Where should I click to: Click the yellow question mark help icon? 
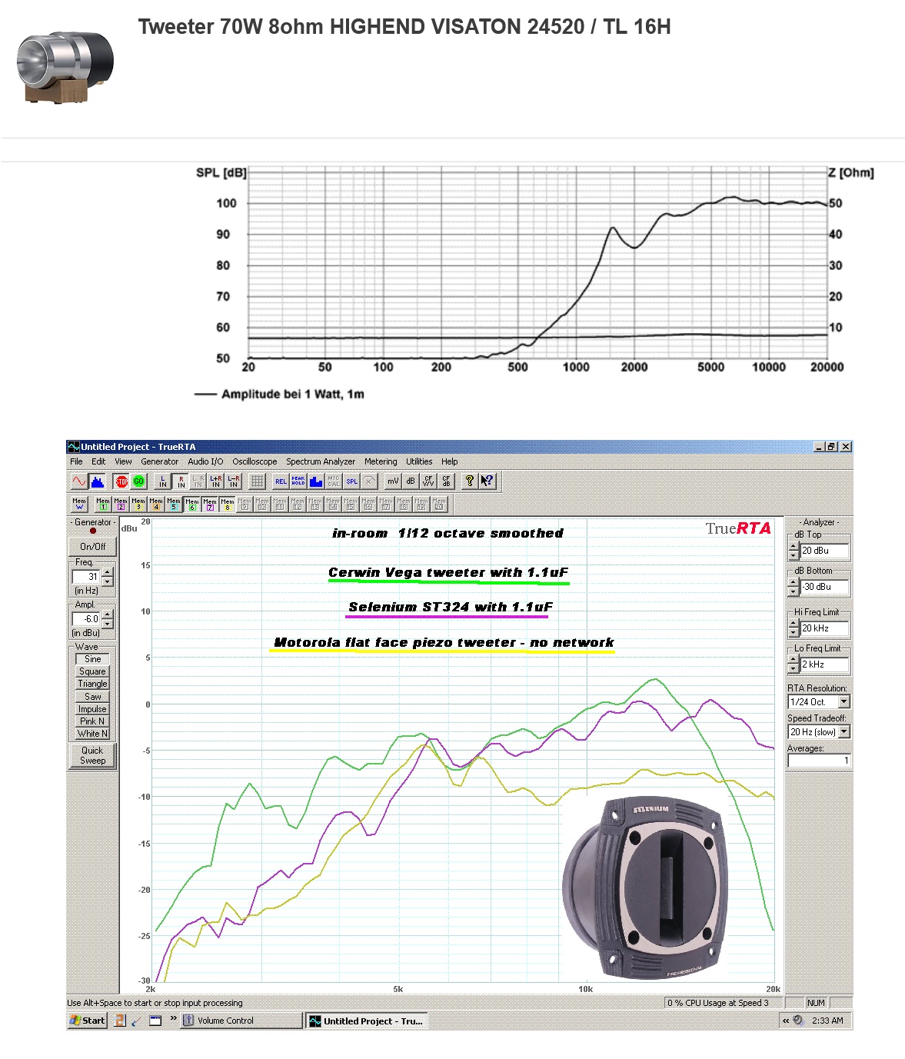pyautogui.click(x=470, y=481)
